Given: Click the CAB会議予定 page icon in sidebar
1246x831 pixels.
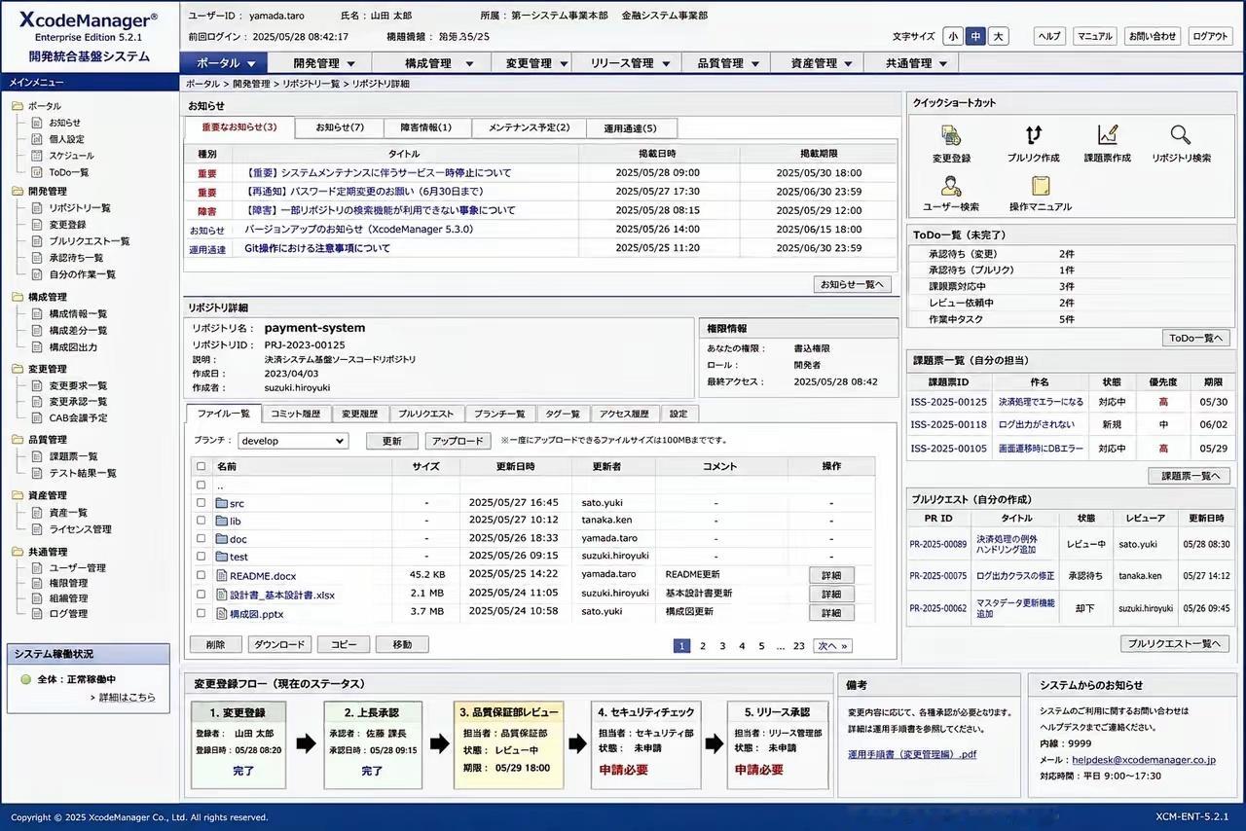Looking at the screenshot, I should 37,417.
